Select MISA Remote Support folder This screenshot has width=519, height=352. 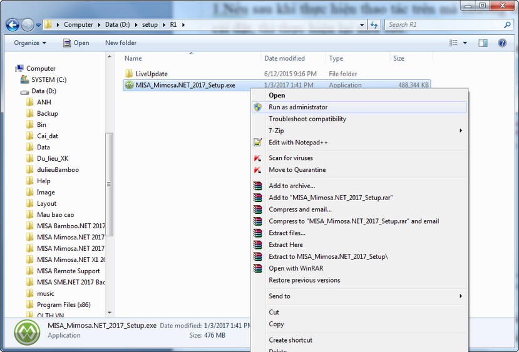point(63,271)
